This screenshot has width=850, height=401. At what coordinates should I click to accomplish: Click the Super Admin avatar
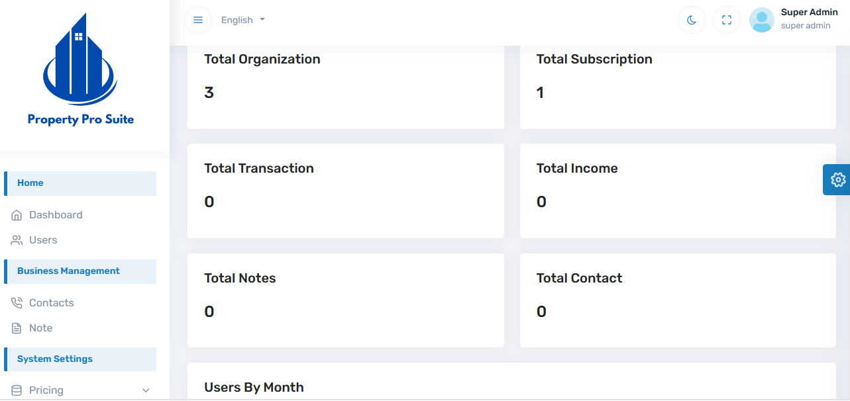(762, 20)
